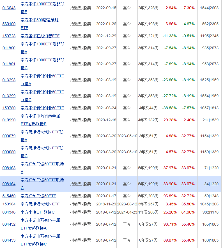The width and height of the screenshot is (223, 248).
Task: Select category average 61.90%
Action: tap(188, 212)
